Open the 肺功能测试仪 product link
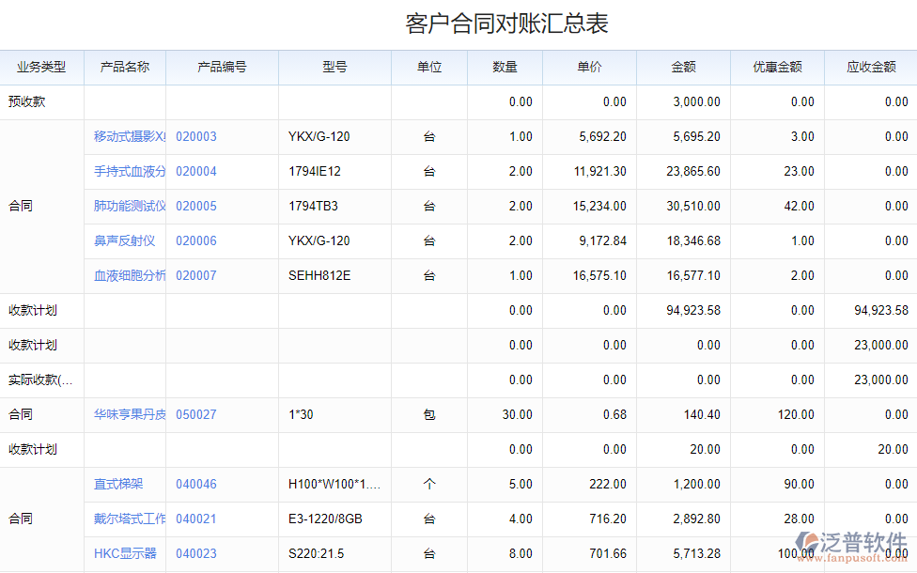Screen dimensions: 917x573 (130, 207)
